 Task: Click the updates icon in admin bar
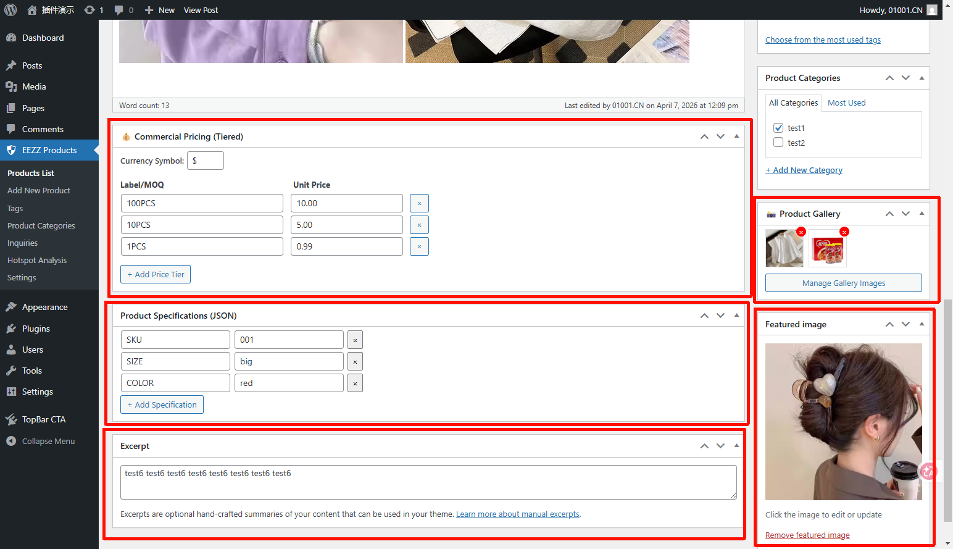point(90,10)
